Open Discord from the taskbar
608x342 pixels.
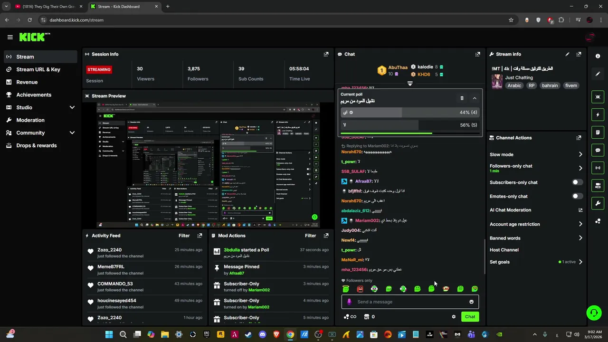(262, 334)
